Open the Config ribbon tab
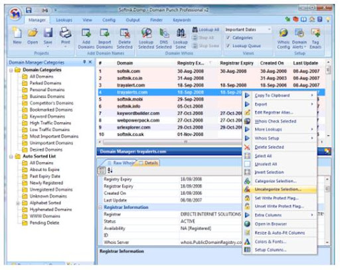The image size is (340, 270). [x=109, y=20]
